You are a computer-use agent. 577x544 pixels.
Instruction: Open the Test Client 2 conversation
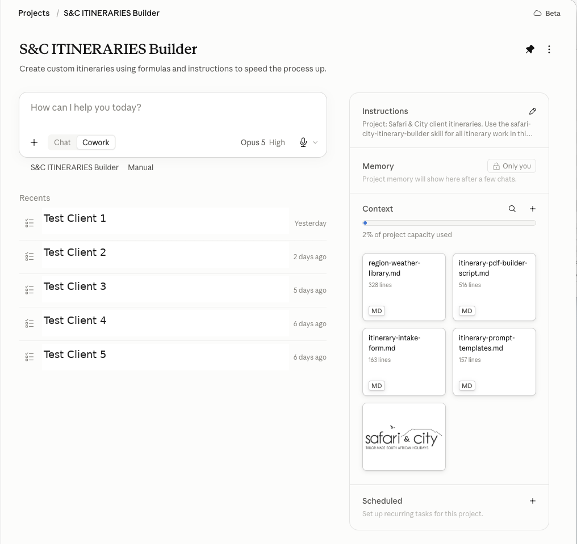tap(173, 256)
